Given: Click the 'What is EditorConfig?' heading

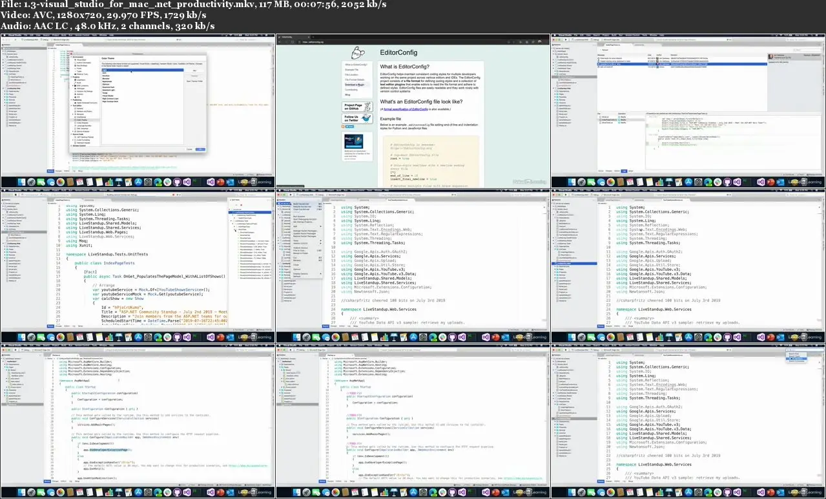Looking at the screenshot, I should point(404,67).
